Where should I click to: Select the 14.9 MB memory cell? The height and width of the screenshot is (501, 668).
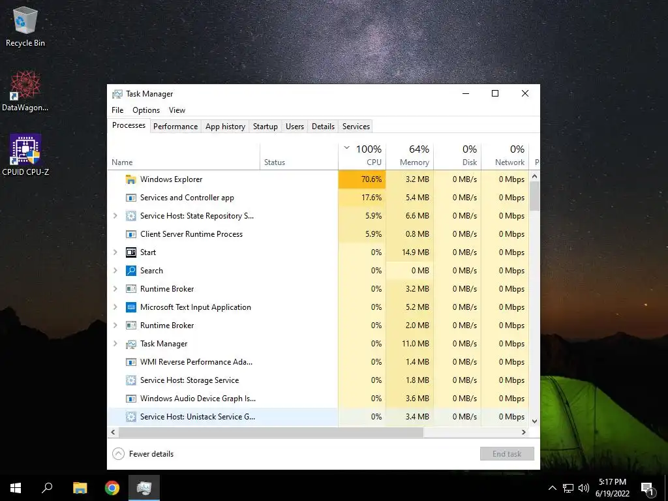410,252
